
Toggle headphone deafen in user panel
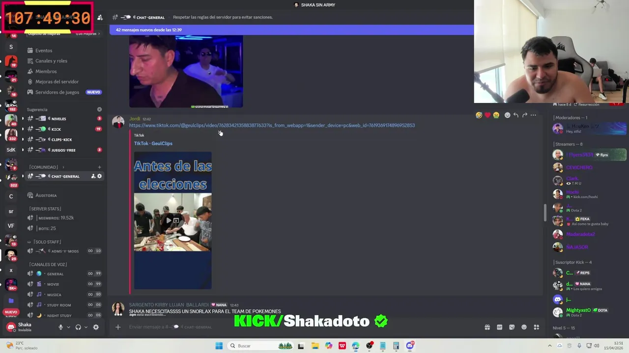78,327
